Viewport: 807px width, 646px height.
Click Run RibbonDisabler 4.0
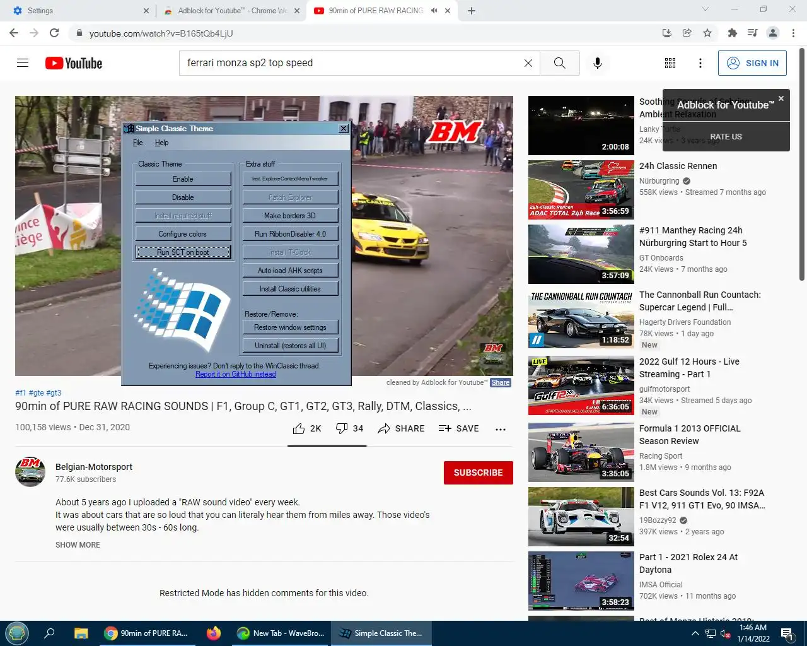click(x=290, y=234)
